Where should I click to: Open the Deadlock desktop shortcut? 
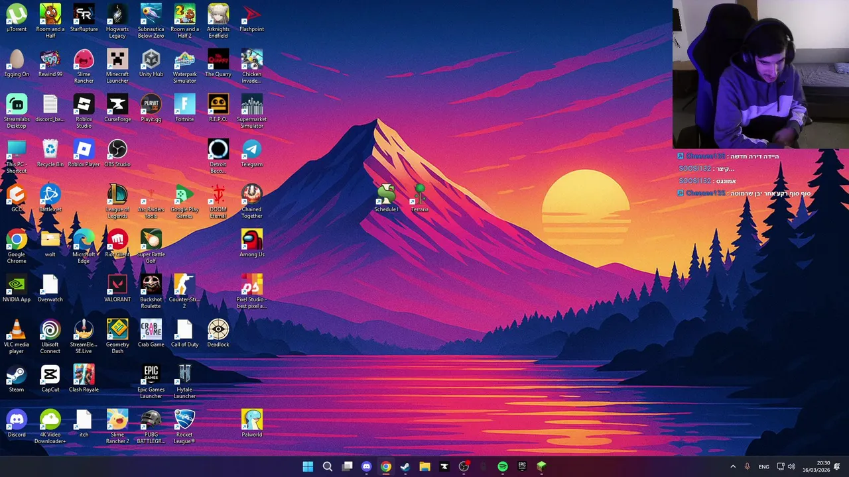tap(218, 334)
